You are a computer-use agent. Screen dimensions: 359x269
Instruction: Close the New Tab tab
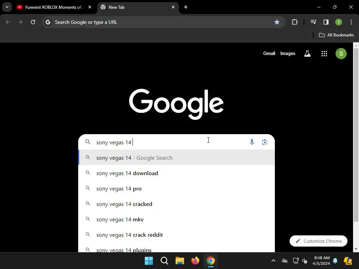(x=173, y=7)
